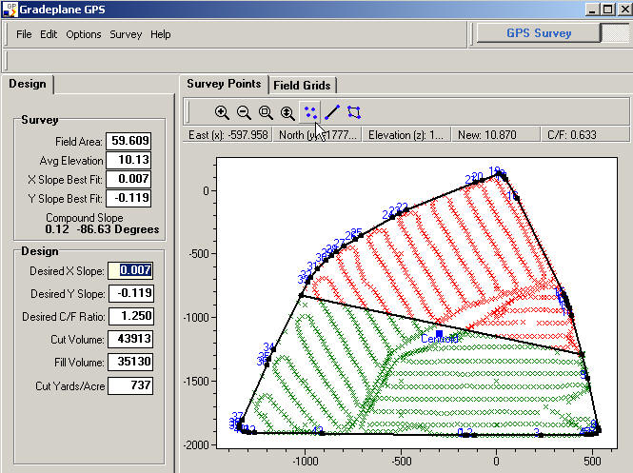Screen dimensions: 633x473
Task: Select the diagonal line drawing tool
Action: coord(332,111)
